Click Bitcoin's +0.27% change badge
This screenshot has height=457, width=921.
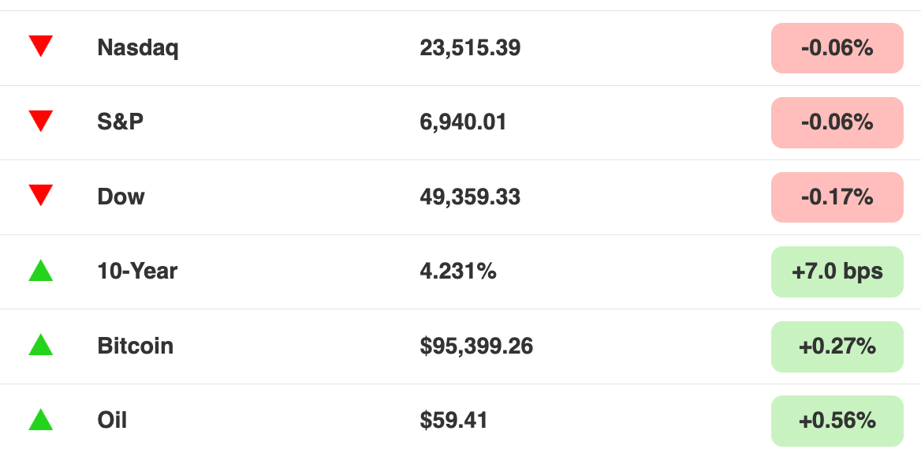coord(837,346)
